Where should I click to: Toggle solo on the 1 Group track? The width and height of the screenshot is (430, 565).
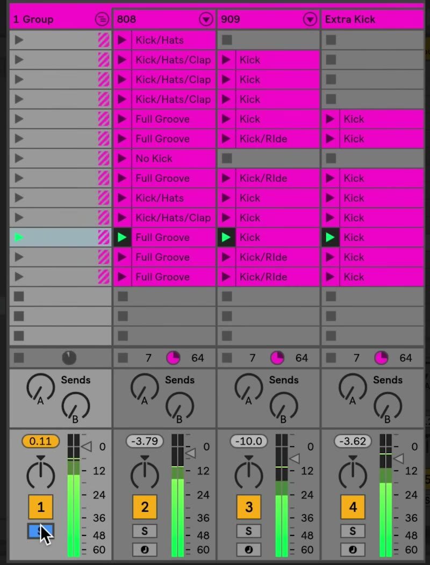tap(41, 531)
